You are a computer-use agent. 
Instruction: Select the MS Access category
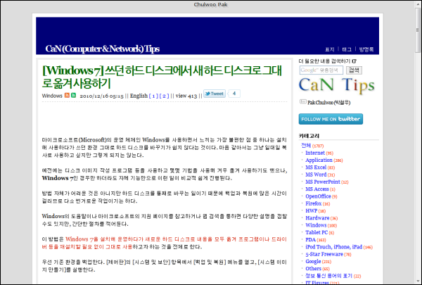pyautogui.click(x=317, y=189)
